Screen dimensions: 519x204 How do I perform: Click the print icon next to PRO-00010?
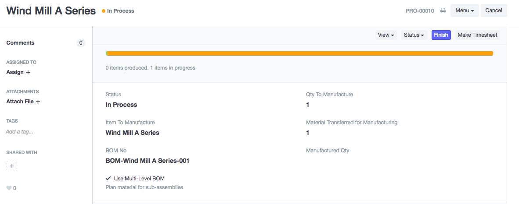pyautogui.click(x=443, y=11)
